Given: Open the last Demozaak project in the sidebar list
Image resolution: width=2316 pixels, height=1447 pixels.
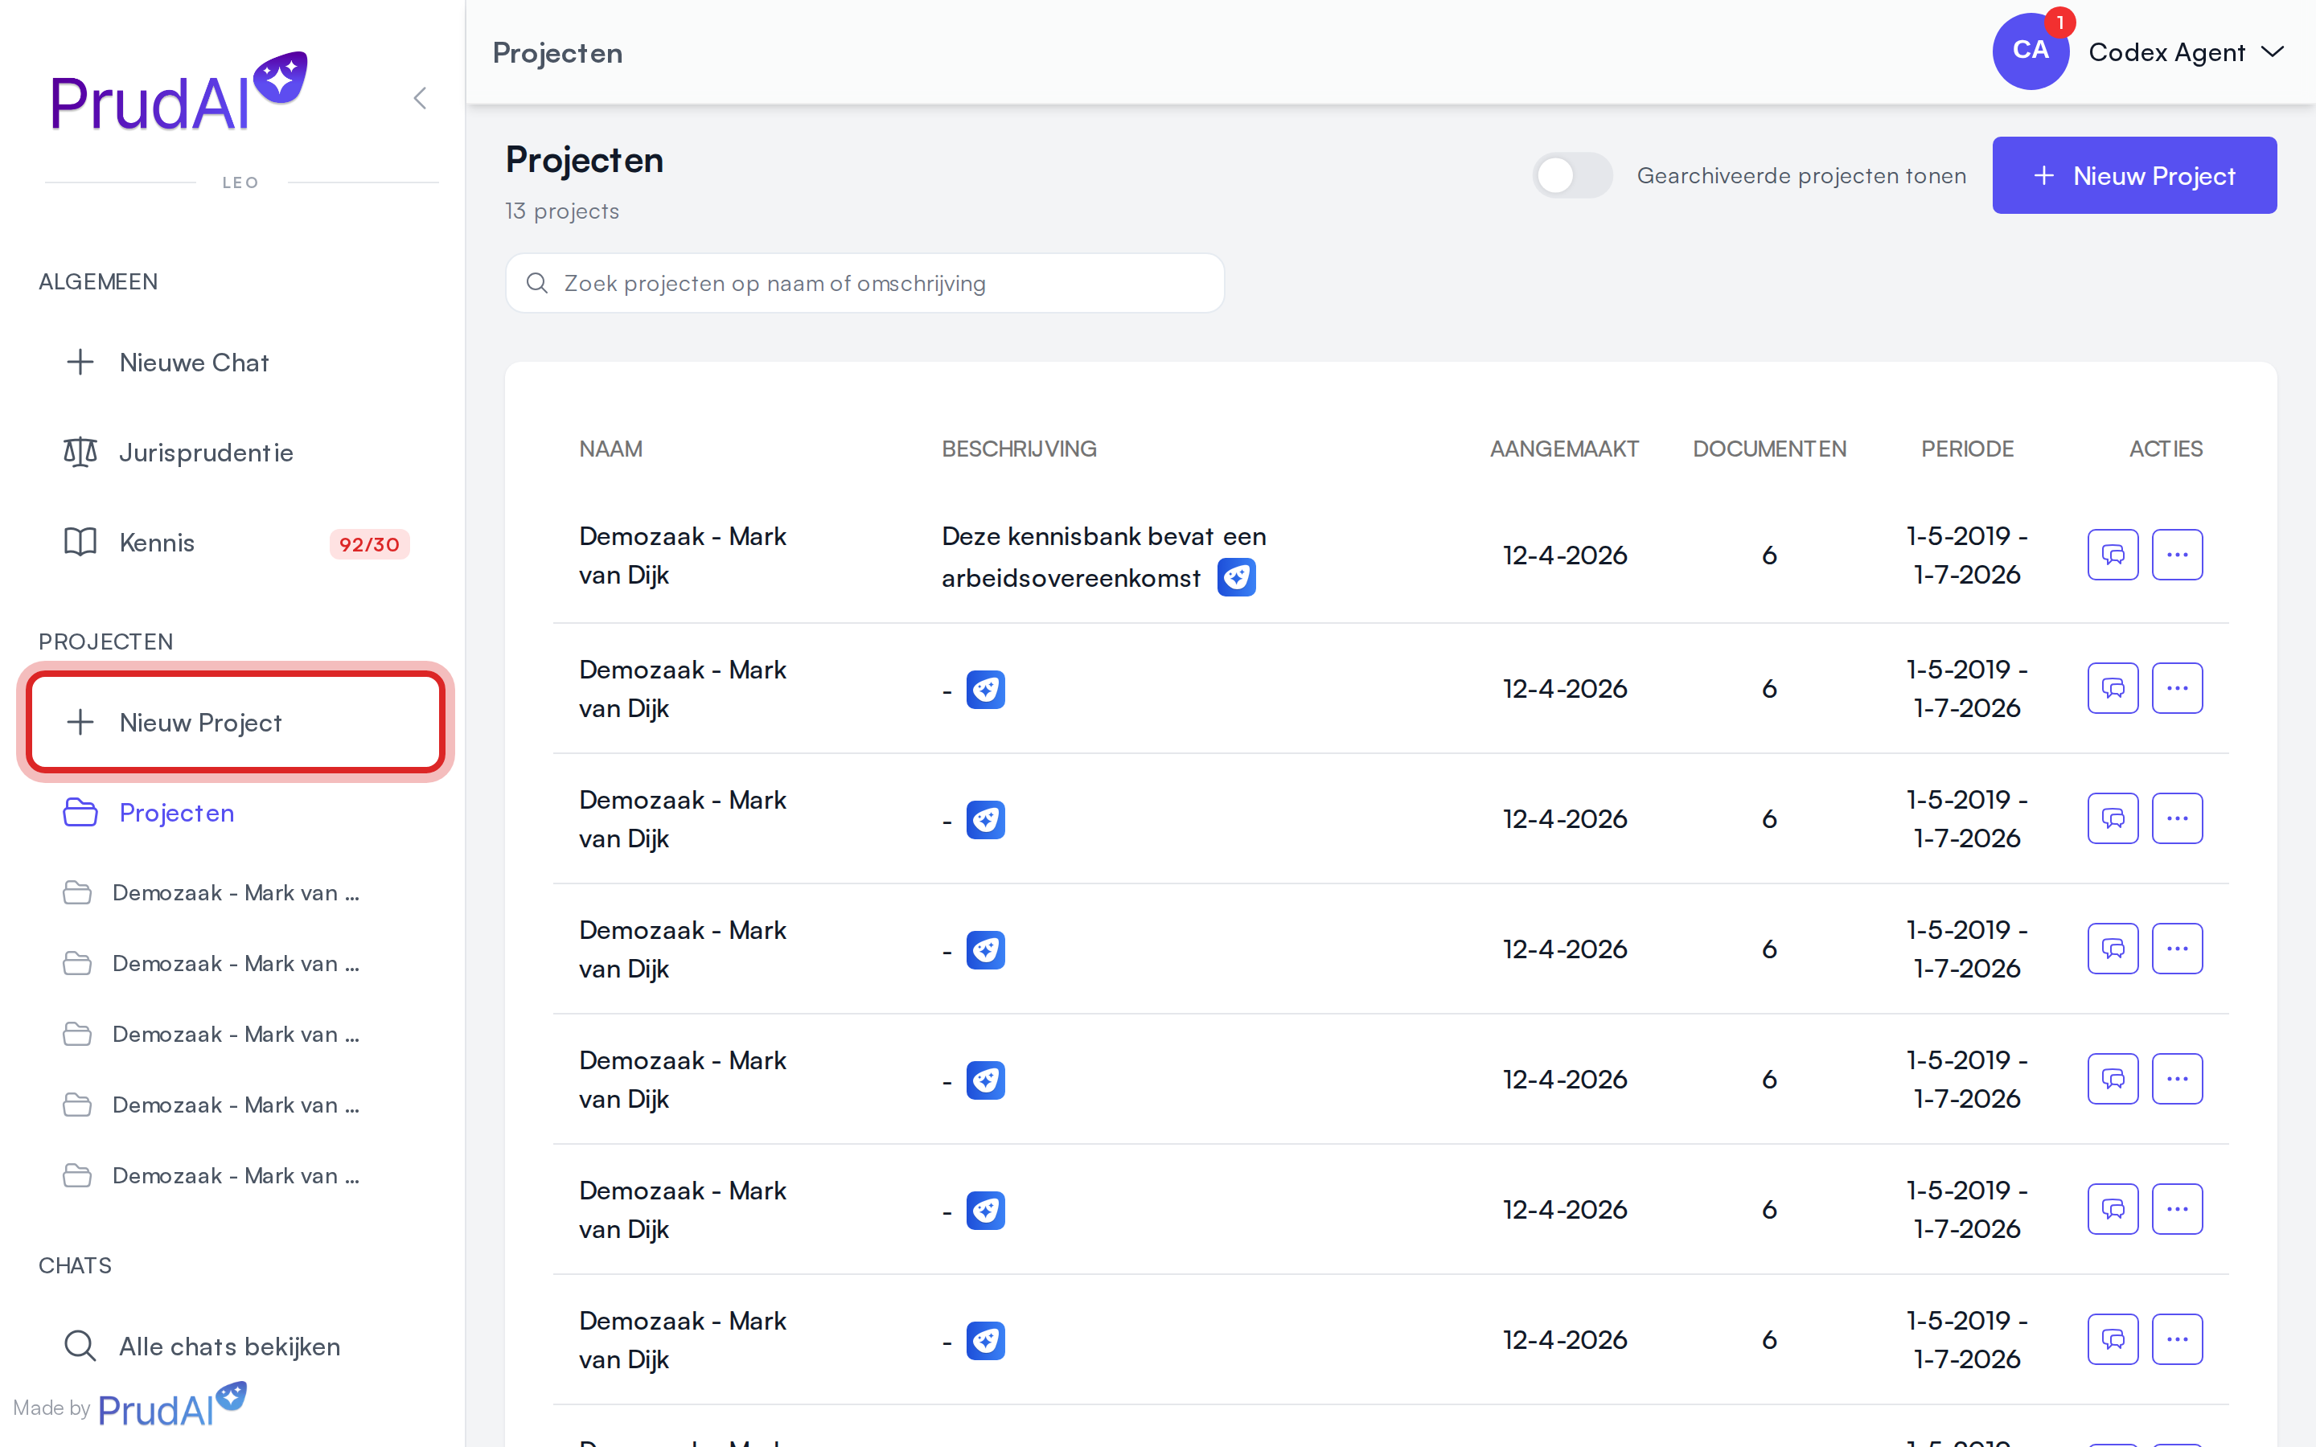Looking at the screenshot, I should pos(236,1176).
